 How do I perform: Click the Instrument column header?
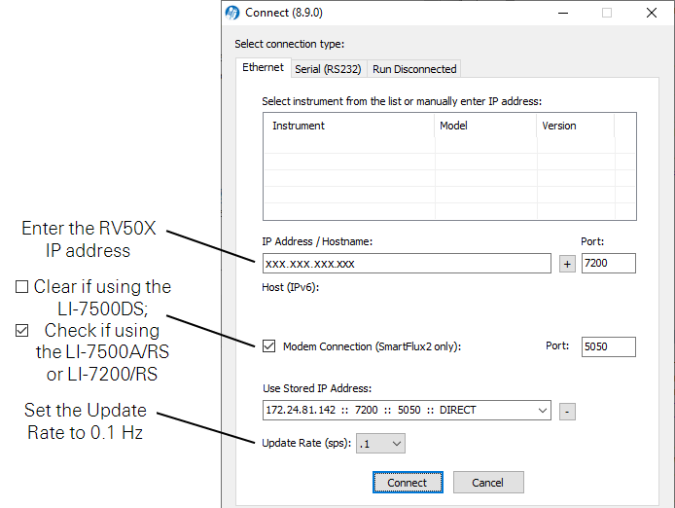pos(349,126)
